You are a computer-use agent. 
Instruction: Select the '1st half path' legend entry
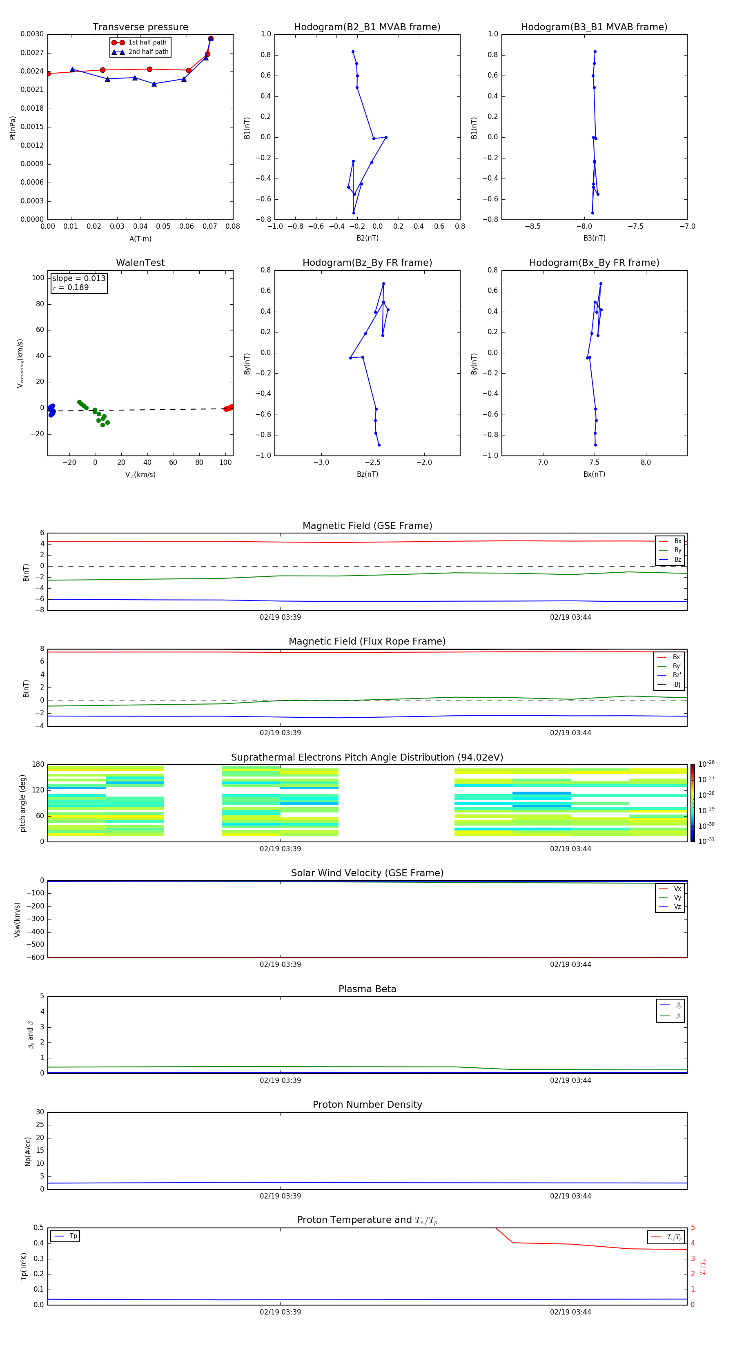pos(140,42)
